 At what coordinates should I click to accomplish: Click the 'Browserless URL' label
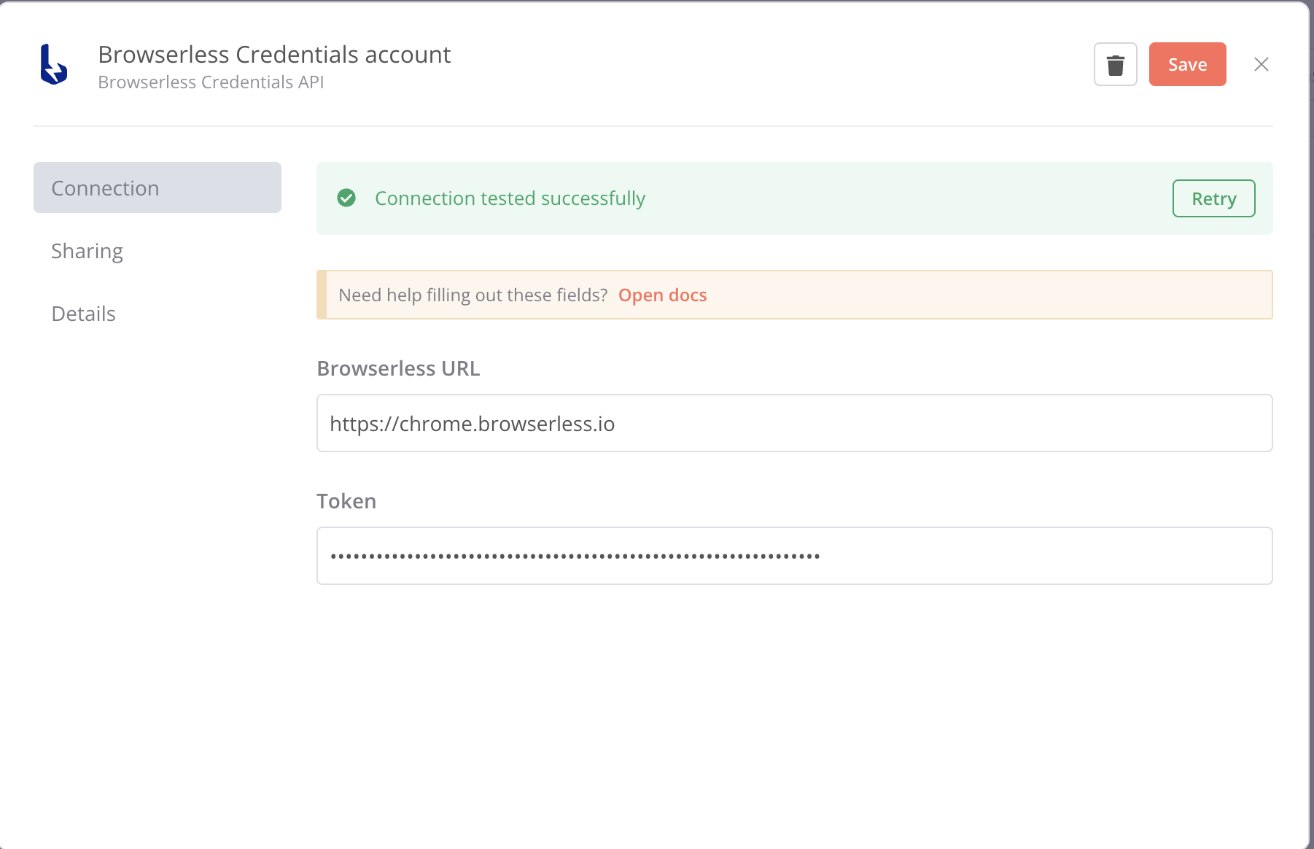398,368
